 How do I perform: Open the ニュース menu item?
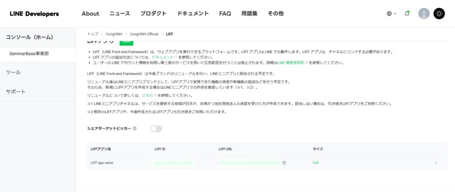tap(120, 14)
